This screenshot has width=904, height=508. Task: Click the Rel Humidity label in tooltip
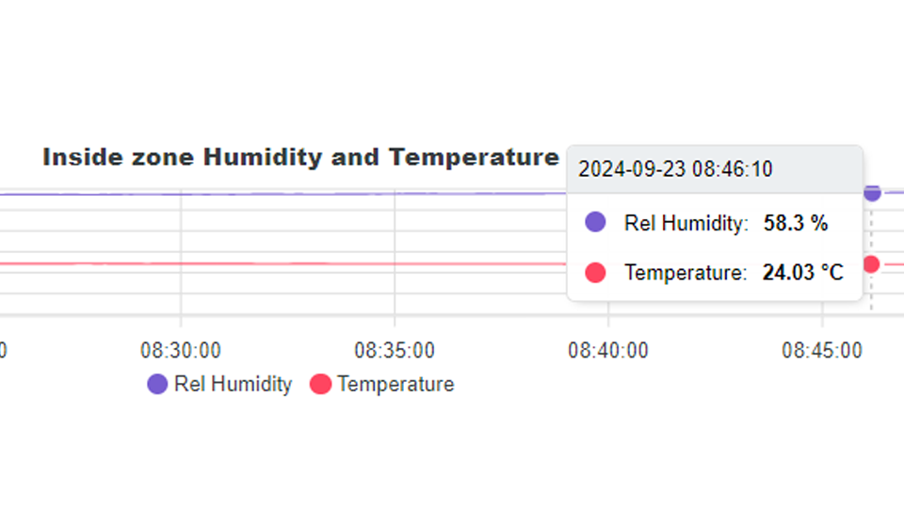pyautogui.click(x=686, y=223)
